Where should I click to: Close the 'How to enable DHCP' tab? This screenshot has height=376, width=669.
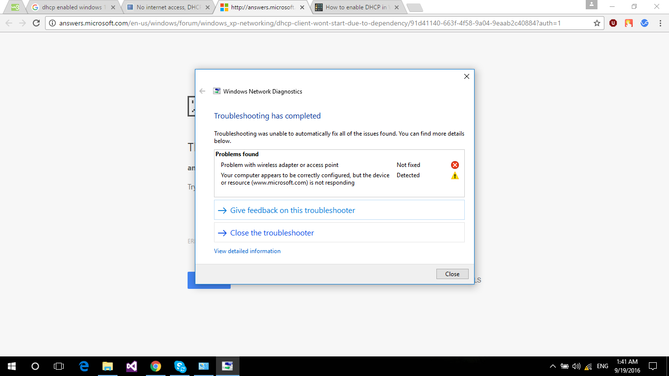(x=397, y=7)
